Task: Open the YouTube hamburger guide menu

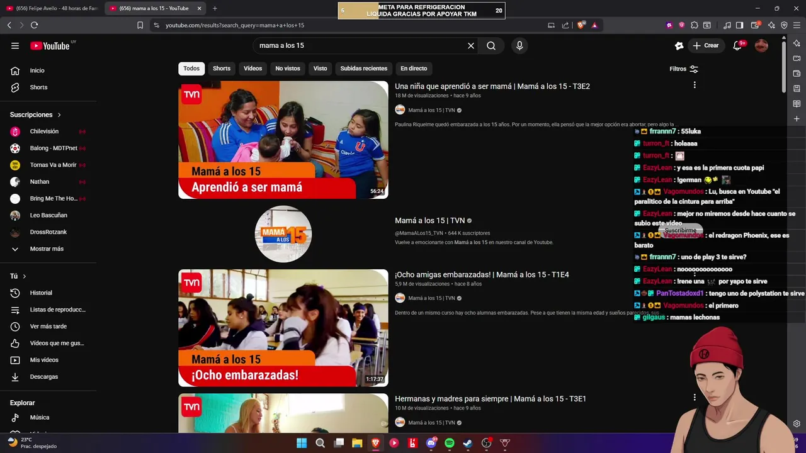Action: (x=15, y=45)
